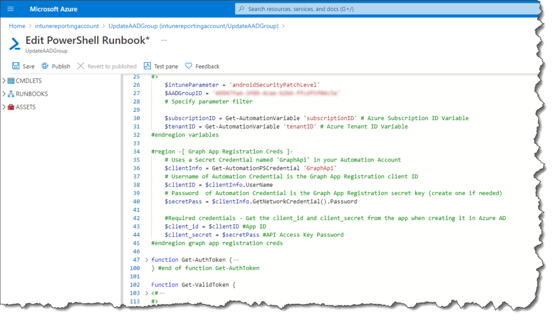Screen dimensions: 554x320
Task: Click '$client_id' variable on line 43
Action: 181,226
